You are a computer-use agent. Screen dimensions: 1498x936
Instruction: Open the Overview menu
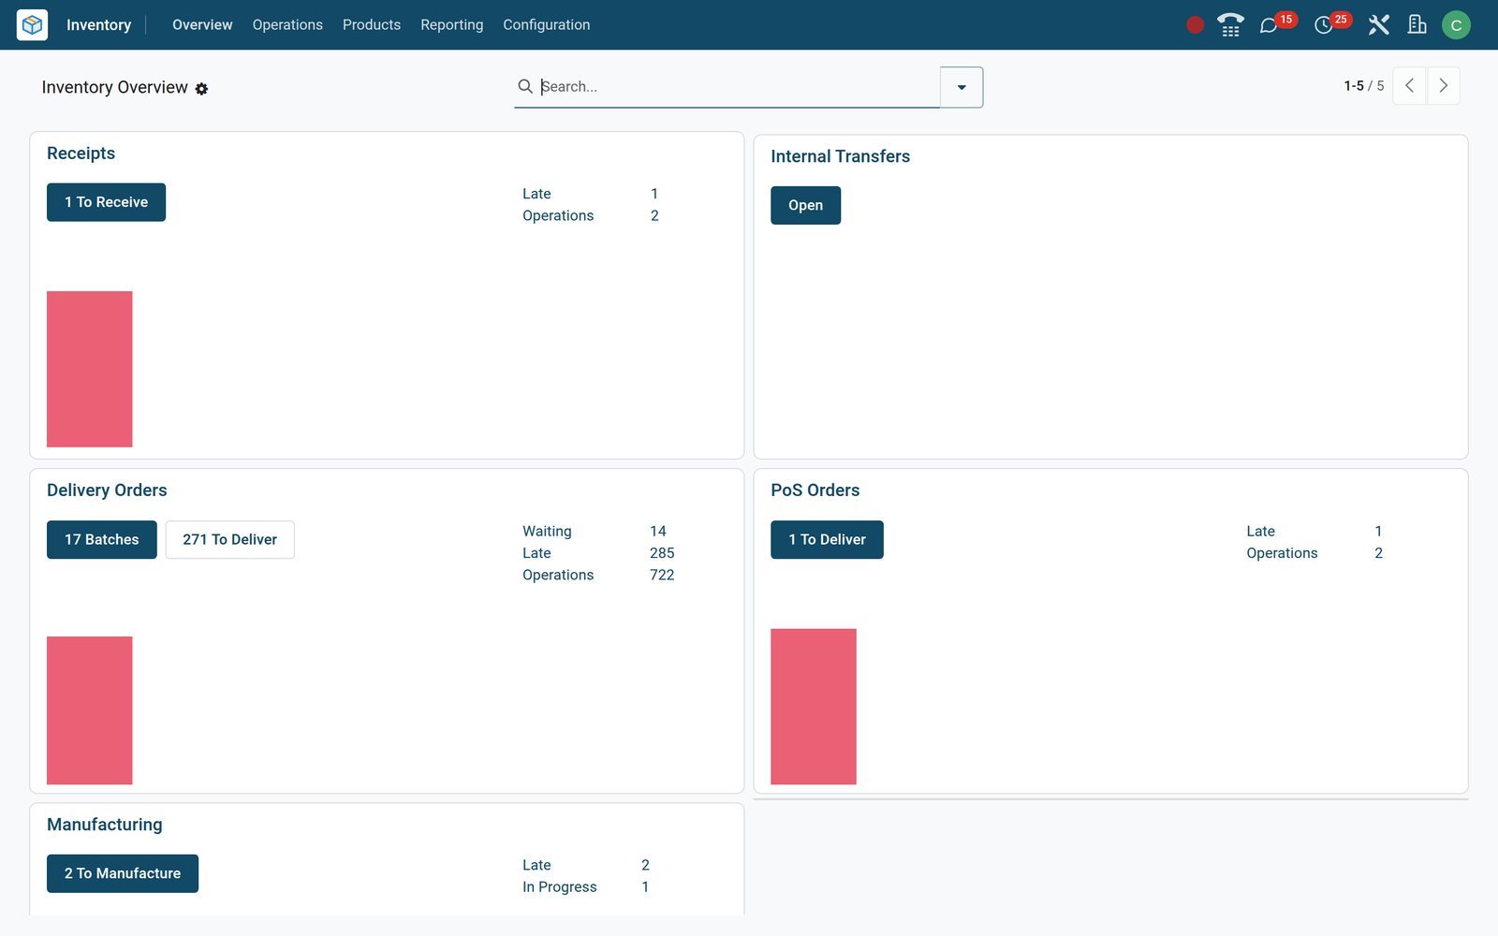[x=202, y=25]
